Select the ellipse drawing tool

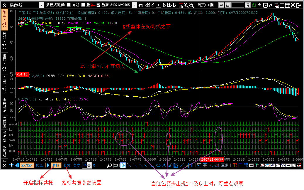(x=158, y=165)
